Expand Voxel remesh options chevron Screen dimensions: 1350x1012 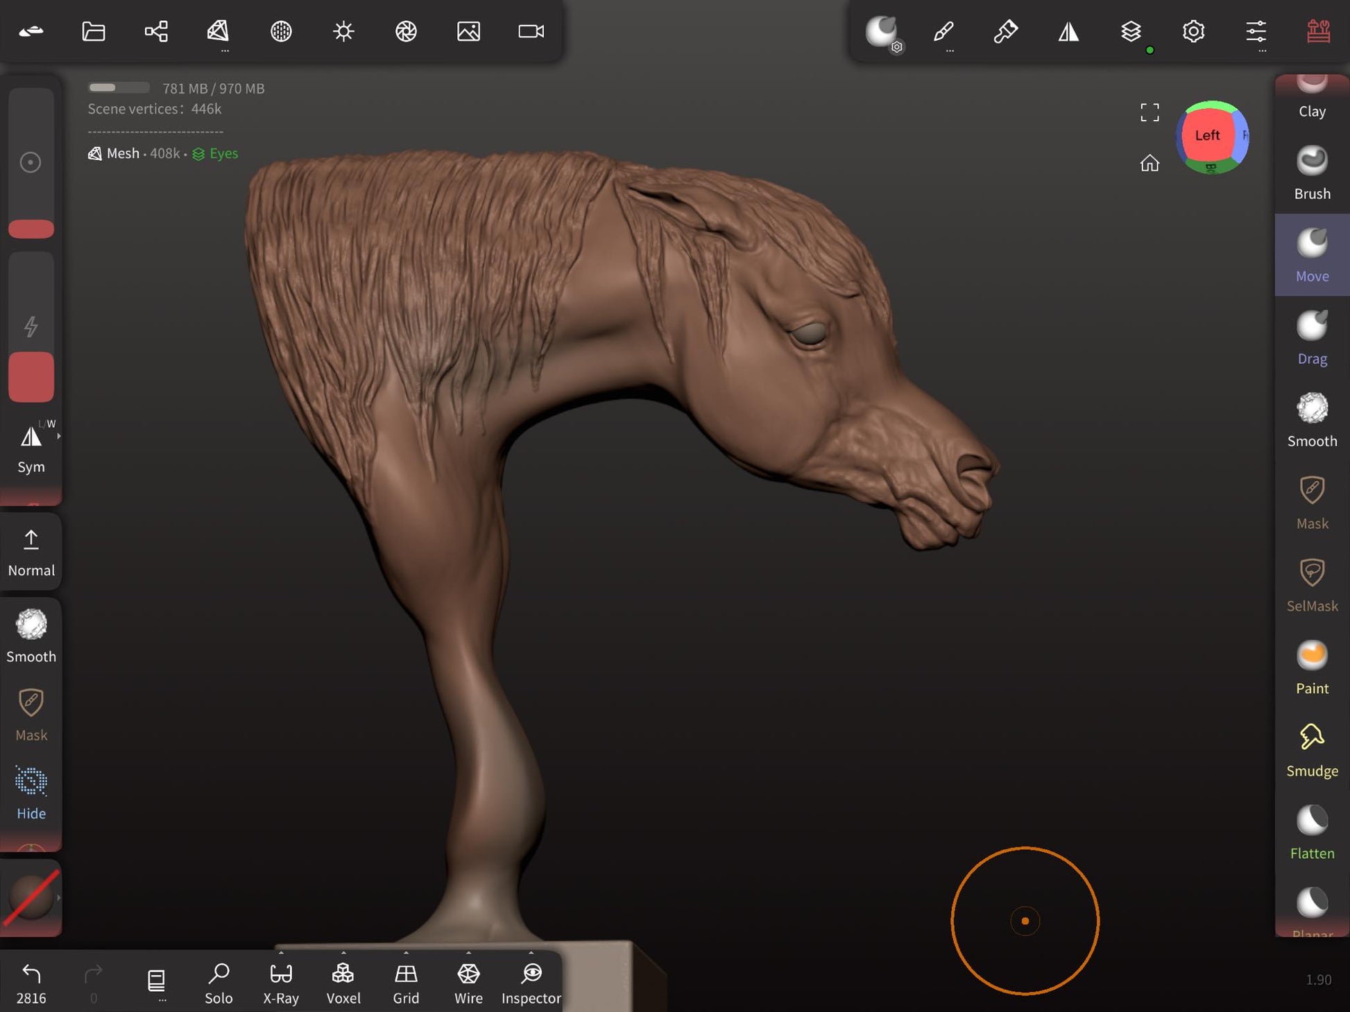coord(343,953)
